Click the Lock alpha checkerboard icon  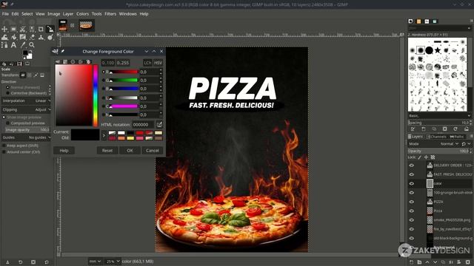click(433, 157)
